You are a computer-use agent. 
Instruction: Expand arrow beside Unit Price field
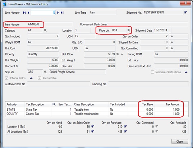tap(122, 54)
